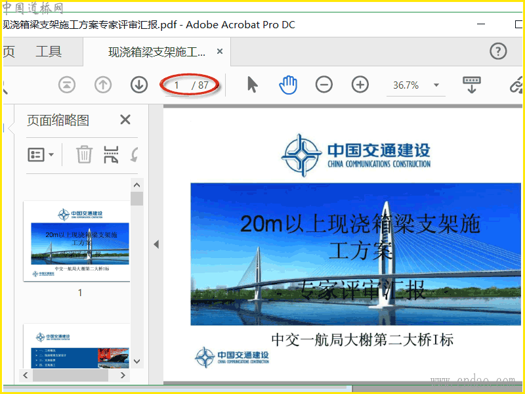Screen dimensions: 525x394
Task: Minimize the Acrobat window
Action: (481, 24)
